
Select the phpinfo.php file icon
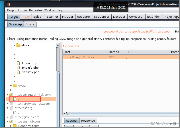tap(18, 68)
